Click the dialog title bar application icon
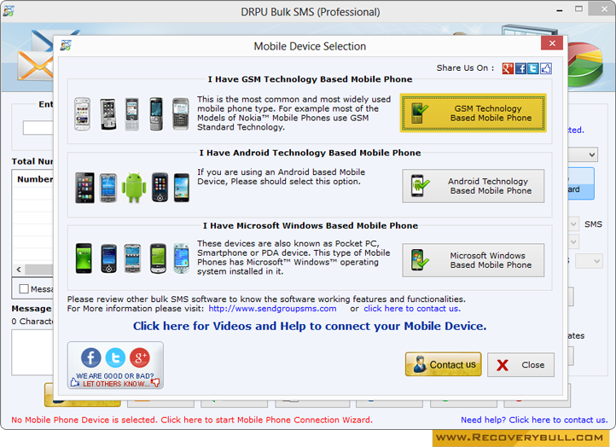The image size is (616, 447). [66, 45]
